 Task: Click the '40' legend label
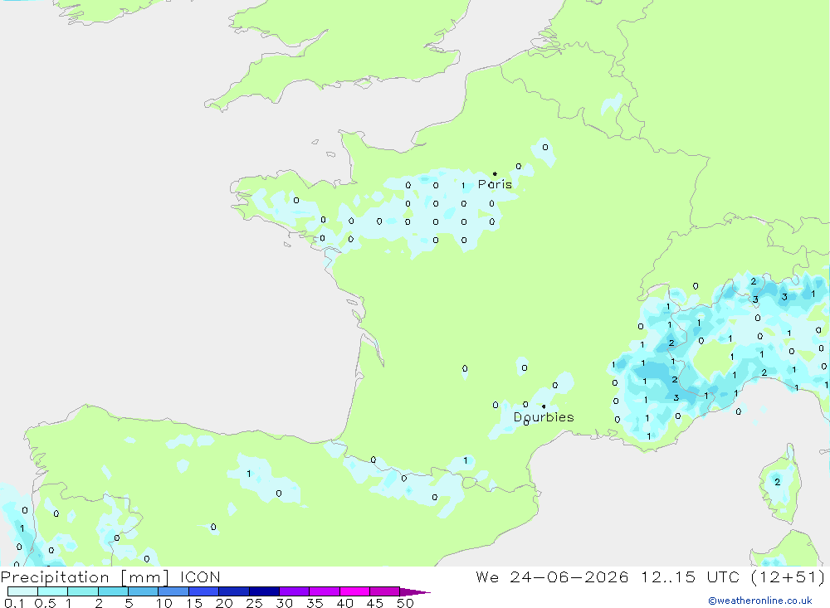tap(344, 603)
